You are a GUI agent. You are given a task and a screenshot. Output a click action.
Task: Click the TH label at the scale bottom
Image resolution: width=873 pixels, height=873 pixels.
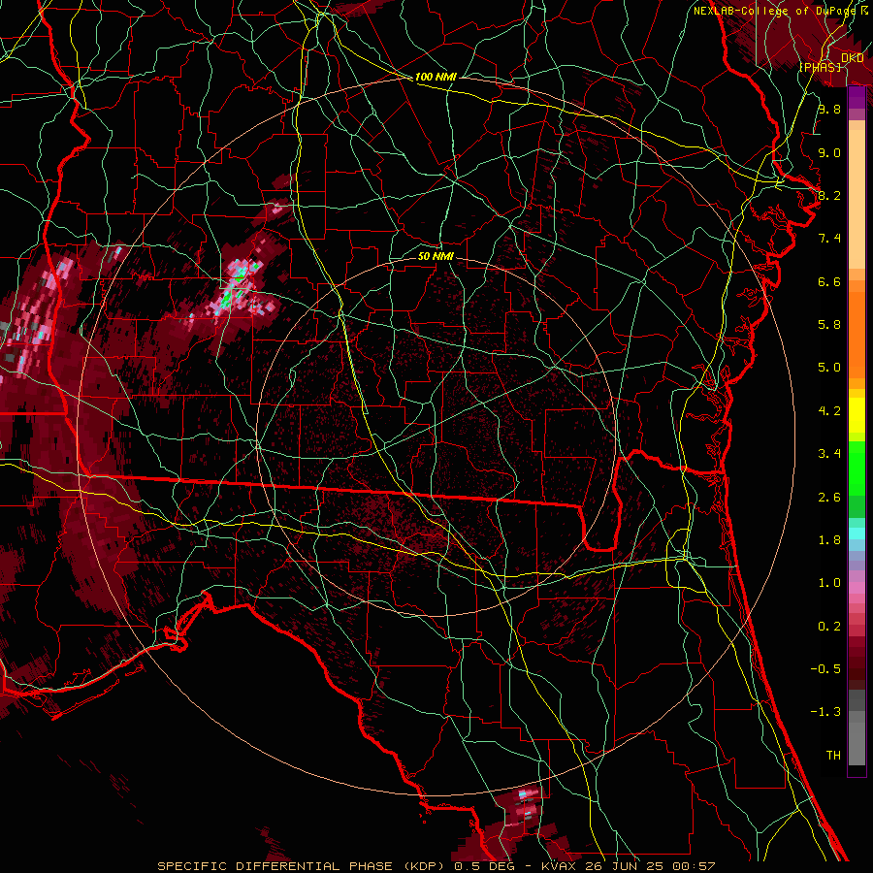point(833,756)
